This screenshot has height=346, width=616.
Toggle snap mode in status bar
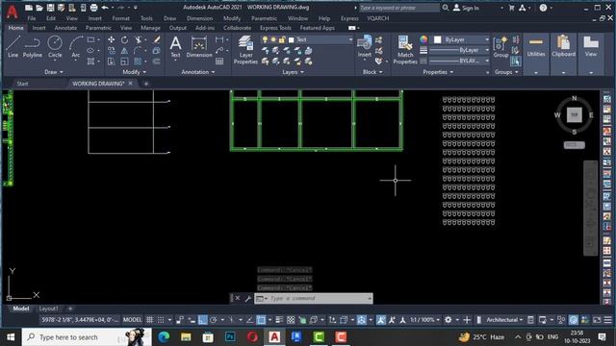[x=161, y=320]
